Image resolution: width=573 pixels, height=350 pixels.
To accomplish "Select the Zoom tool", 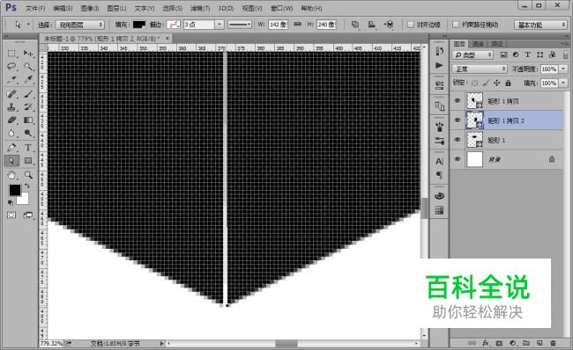I will (x=28, y=175).
